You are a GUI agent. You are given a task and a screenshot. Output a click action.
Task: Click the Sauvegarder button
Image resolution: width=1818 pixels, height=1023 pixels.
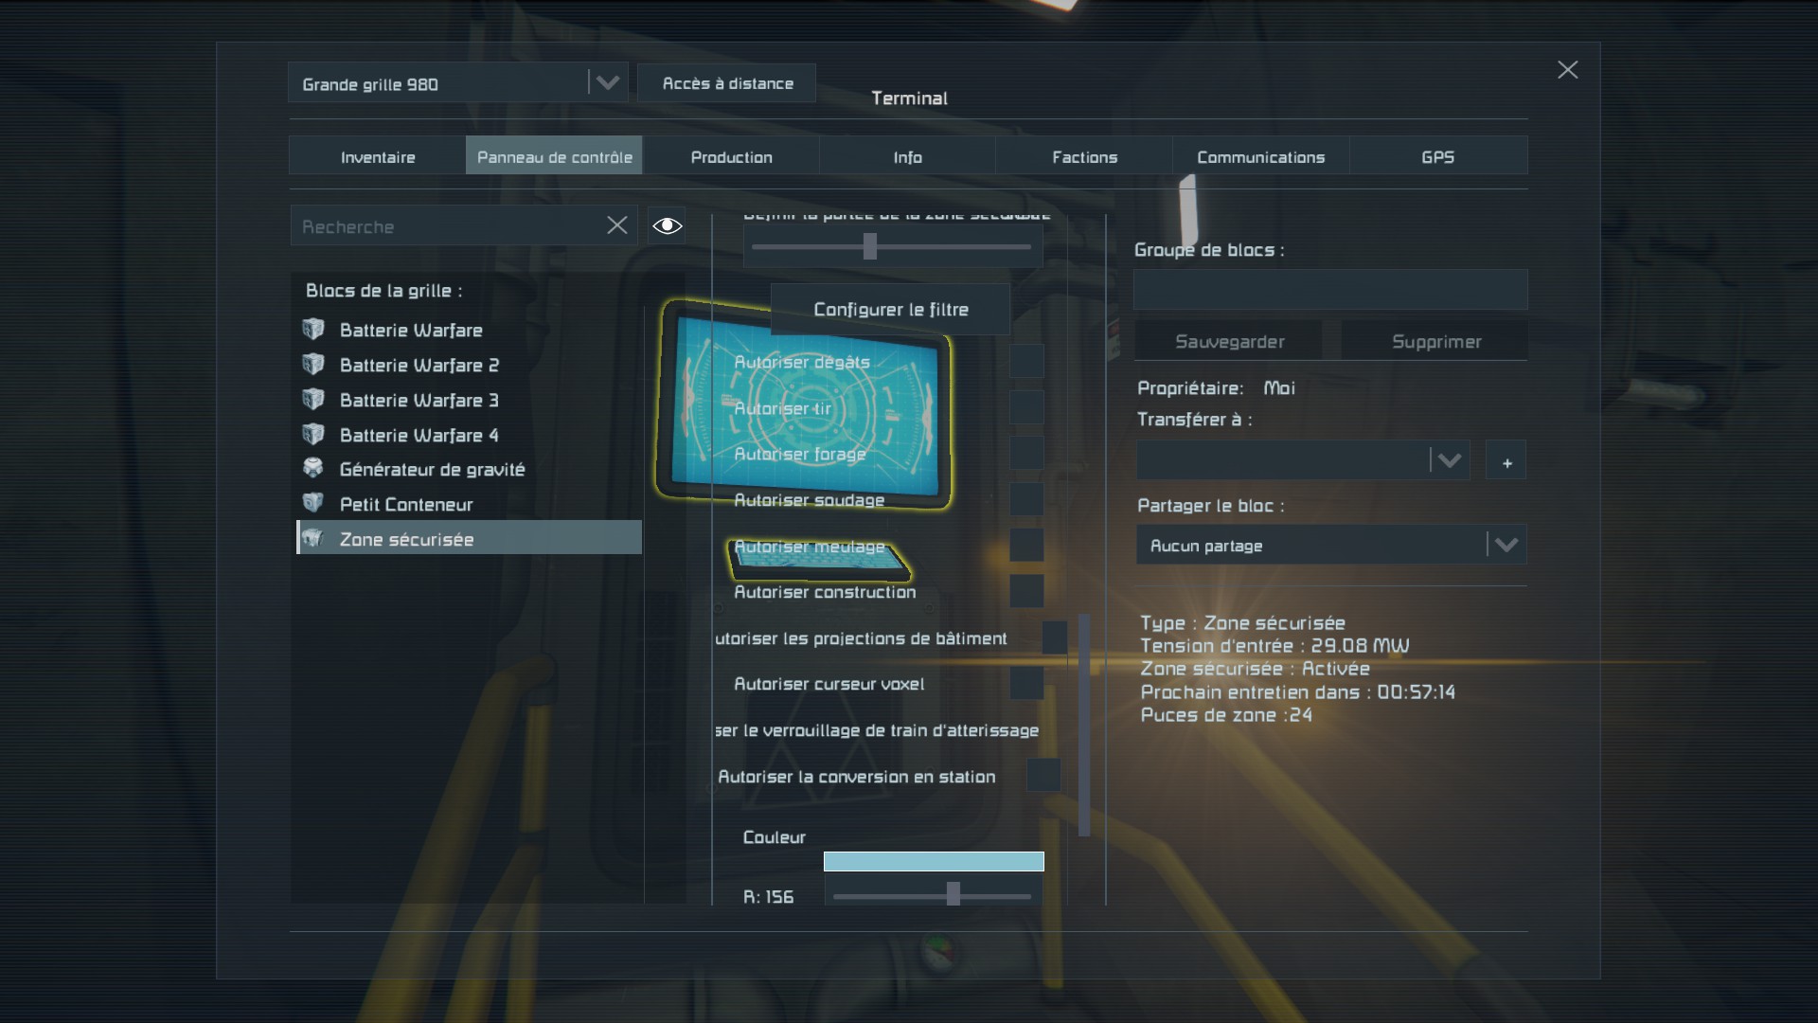pos(1229,341)
